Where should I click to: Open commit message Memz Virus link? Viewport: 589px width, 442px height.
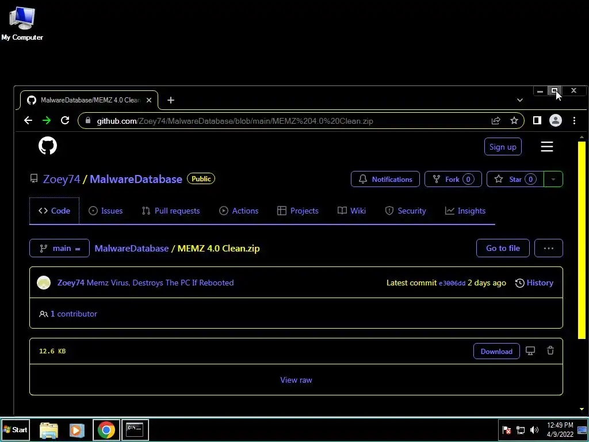pos(160,283)
